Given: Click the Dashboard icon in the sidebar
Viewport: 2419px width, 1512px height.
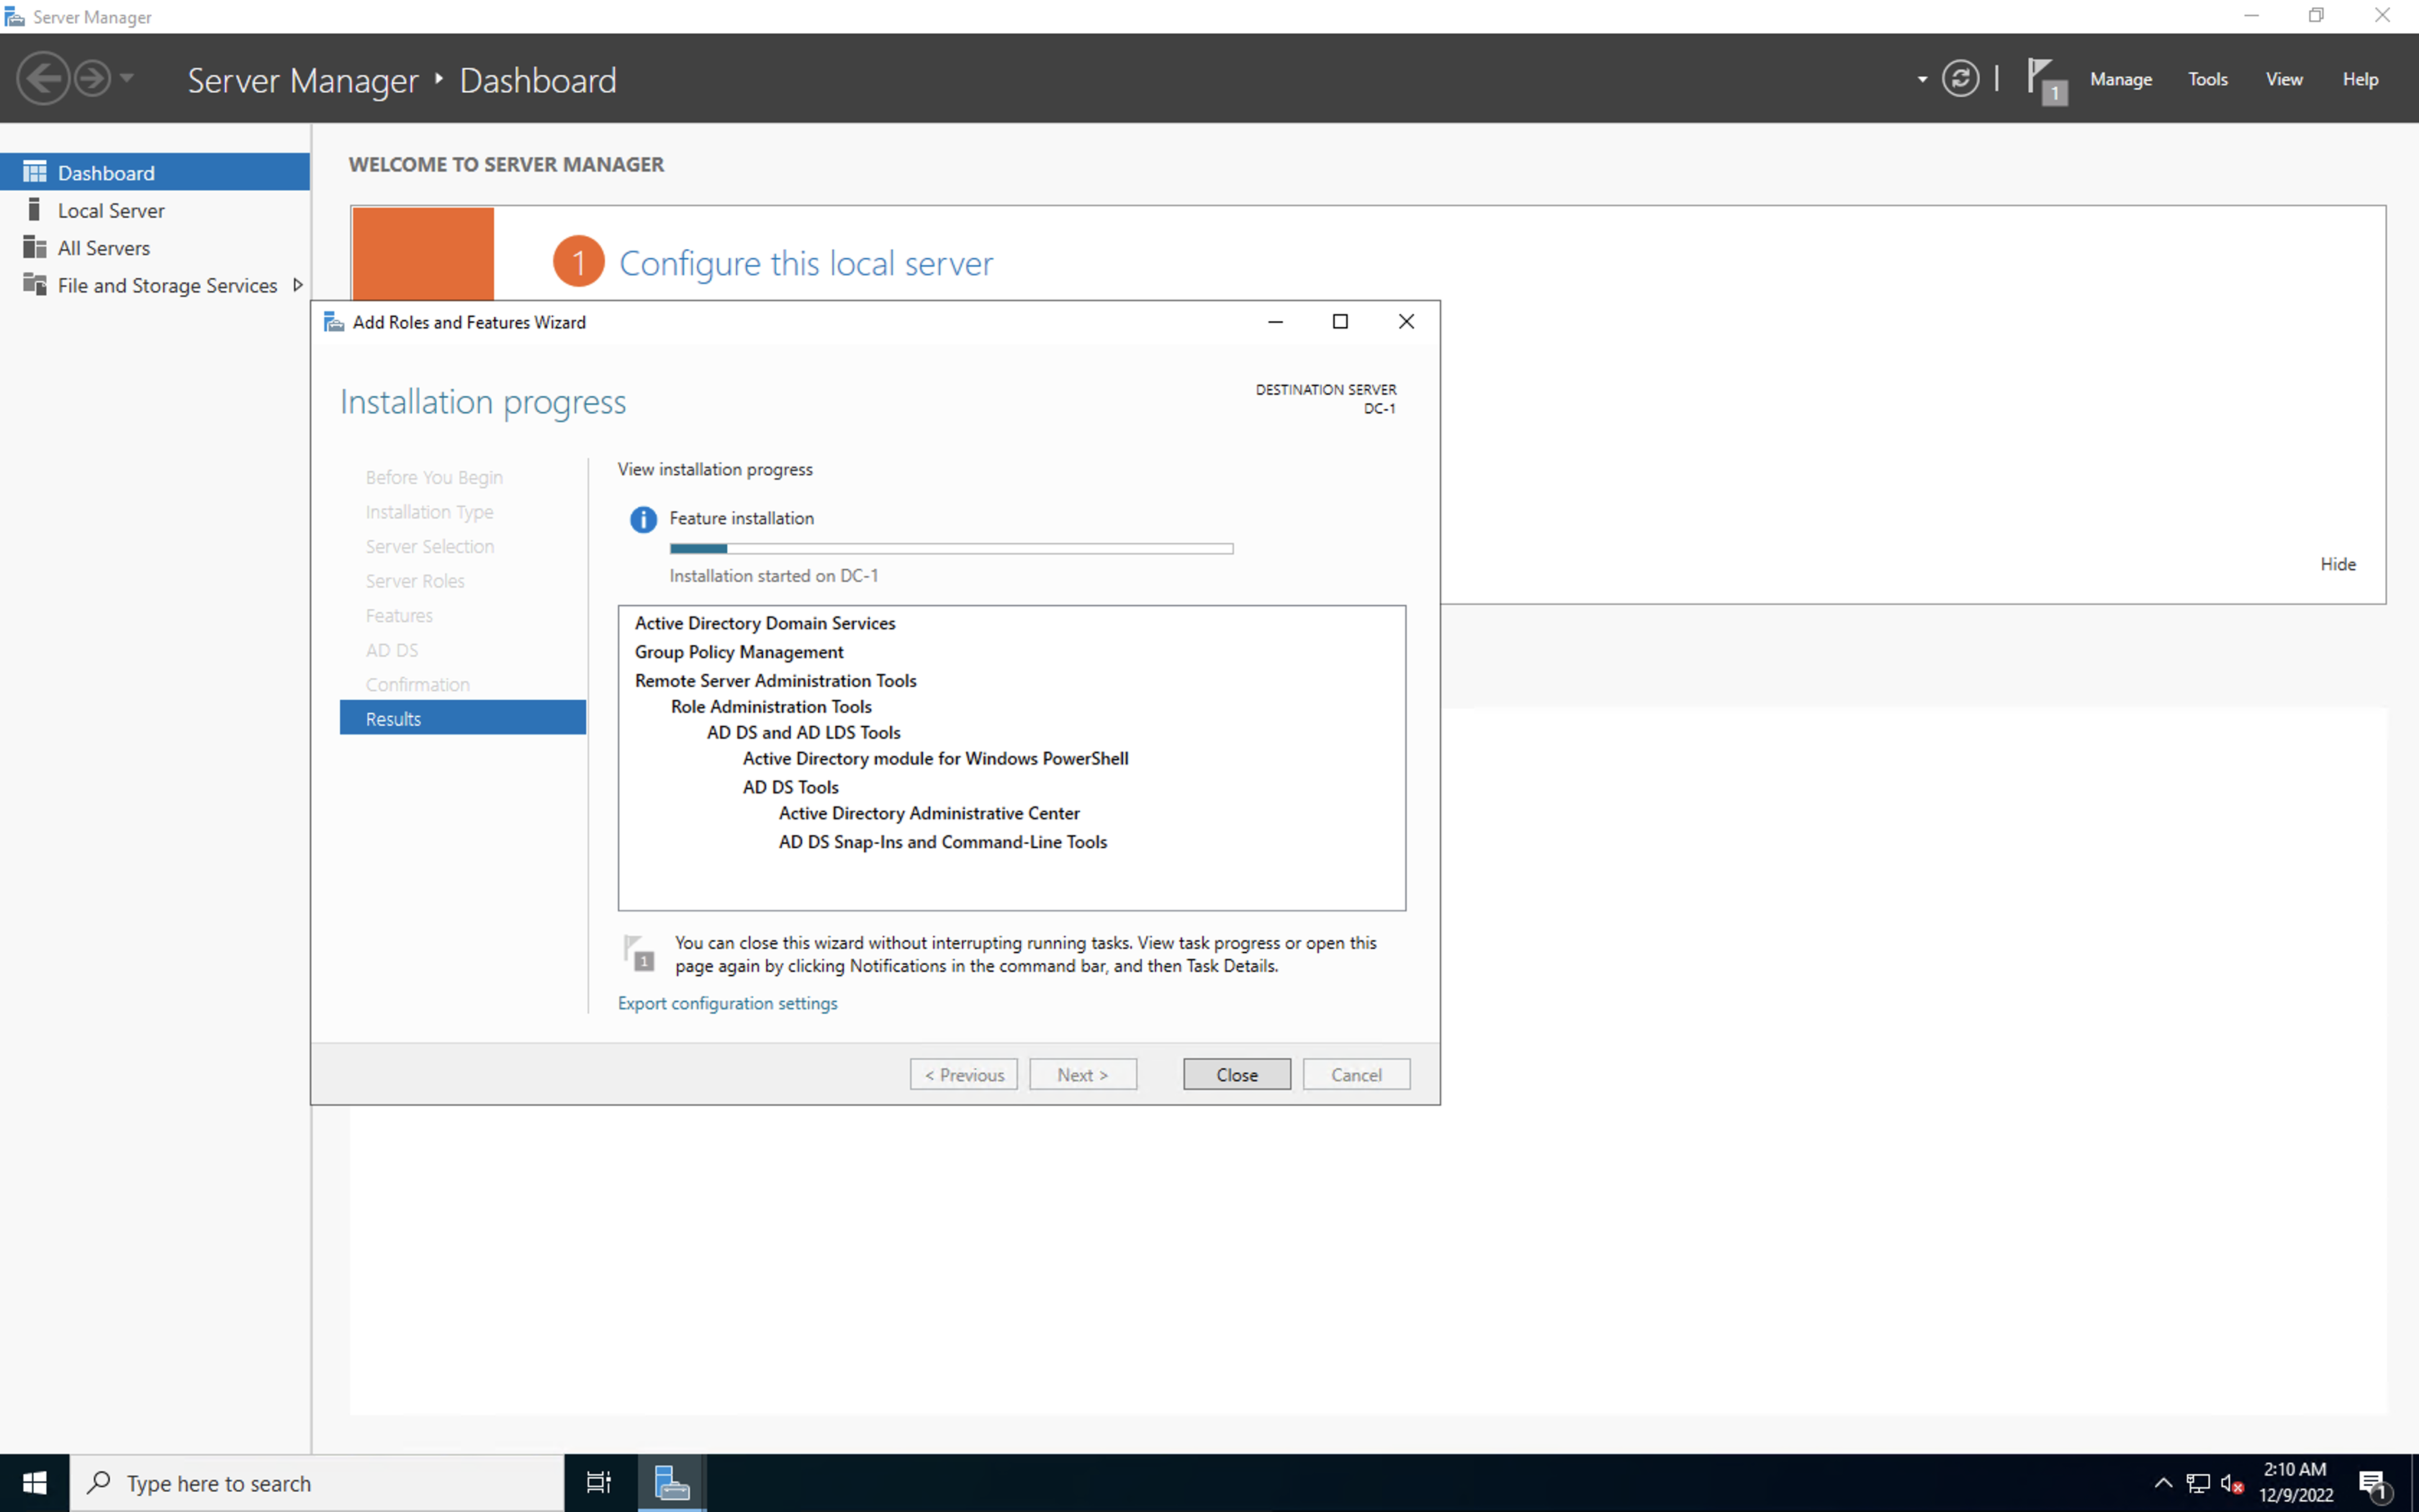Looking at the screenshot, I should [35, 172].
